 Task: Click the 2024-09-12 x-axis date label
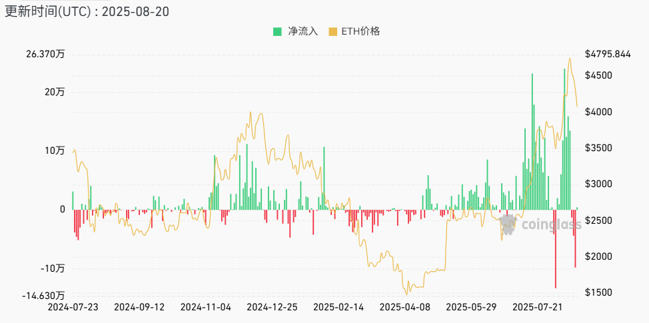click(139, 308)
